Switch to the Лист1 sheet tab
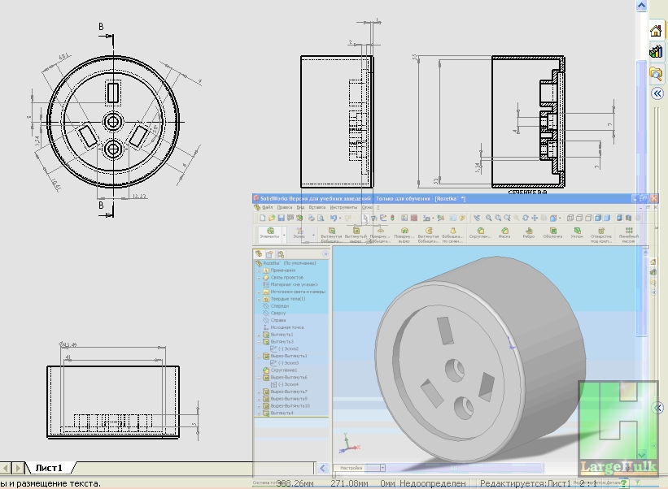 click(52, 468)
